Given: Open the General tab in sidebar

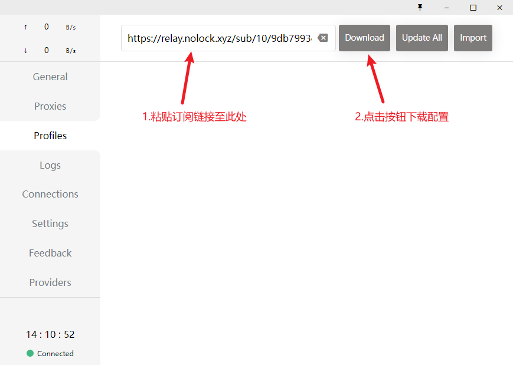Looking at the screenshot, I should tap(50, 77).
